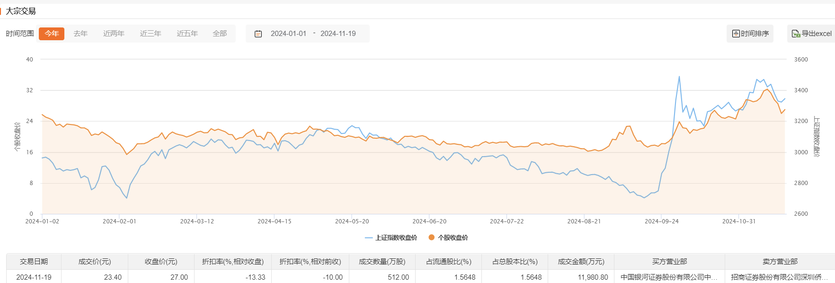Select the 今年 time range
The image size is (835, 283).
pos(52,34)
